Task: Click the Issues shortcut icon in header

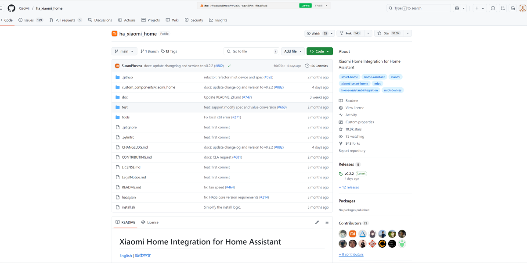Action: pyautogui.click(x=493, y=8)
